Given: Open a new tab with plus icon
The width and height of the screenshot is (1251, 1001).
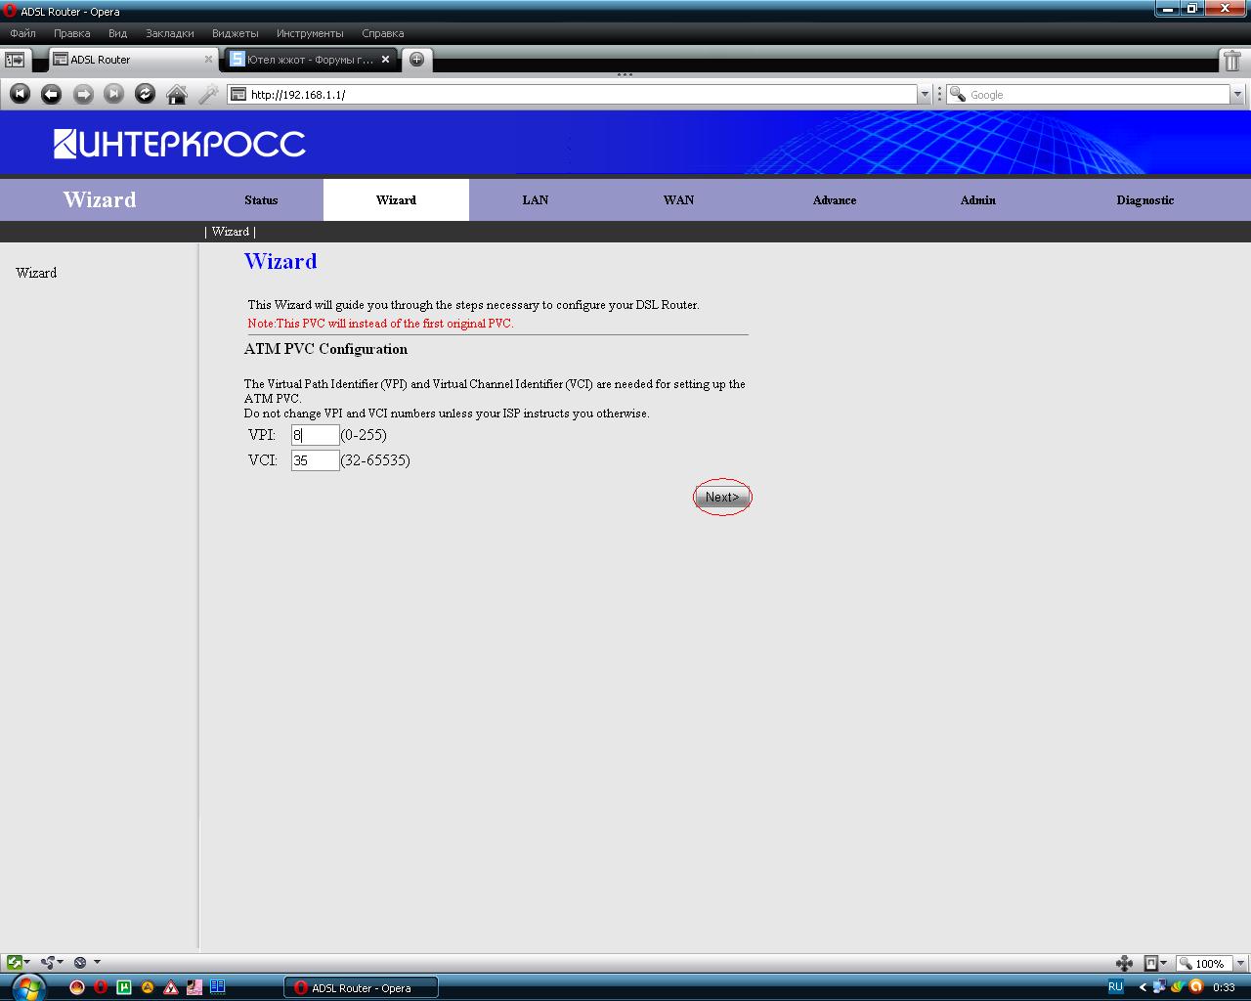Looking at the screenshot, I should tap(416, 60).
